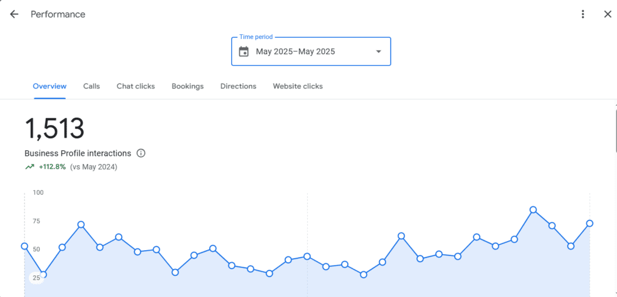Open the Website clicks tab
The image size is (617, 297).
click(x=298, y=87)
